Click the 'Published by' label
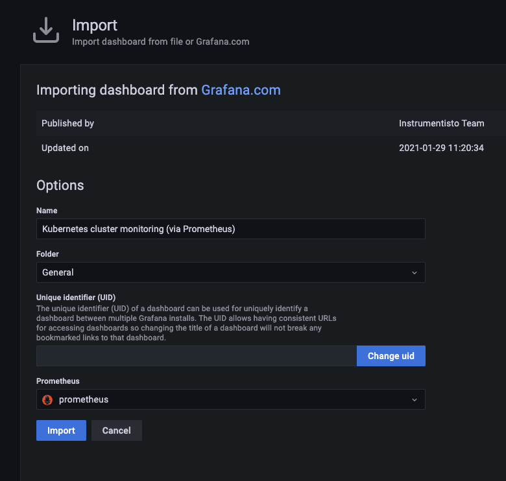The image size is (506, 481). 67,123
